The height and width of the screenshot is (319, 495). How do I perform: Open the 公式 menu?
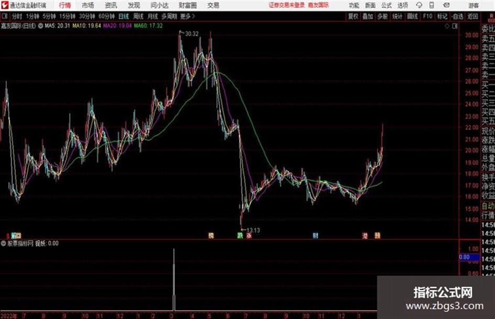(387, 5)
